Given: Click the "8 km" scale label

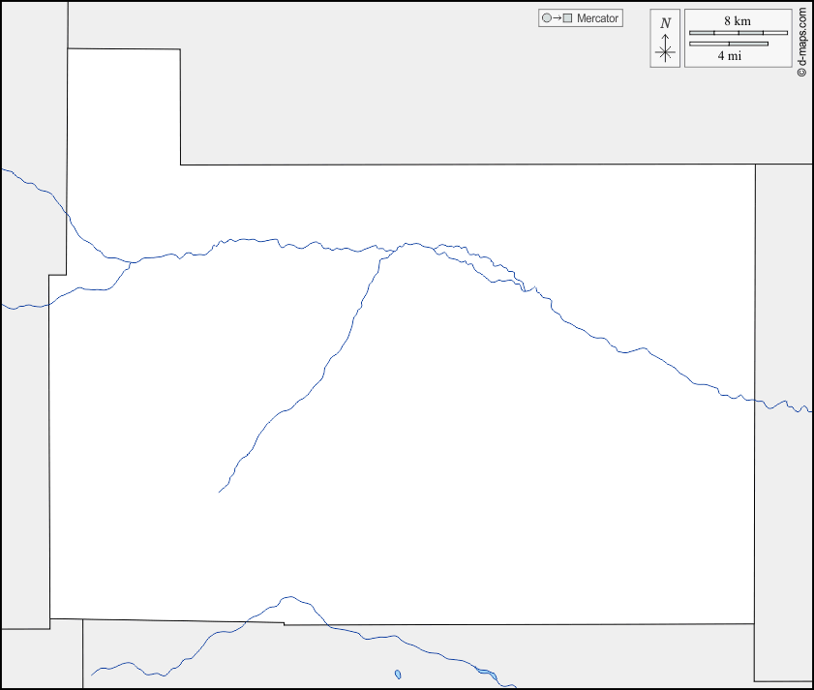Looking at the screenshot, I should (738, 20).
